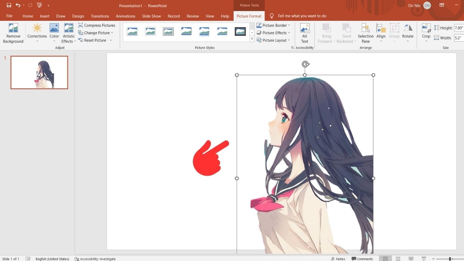Image resolution: width=464 pixels, height=261 pixels.
Task: Start slideshow from beginning in Quick Access
Action: [39, 5]
